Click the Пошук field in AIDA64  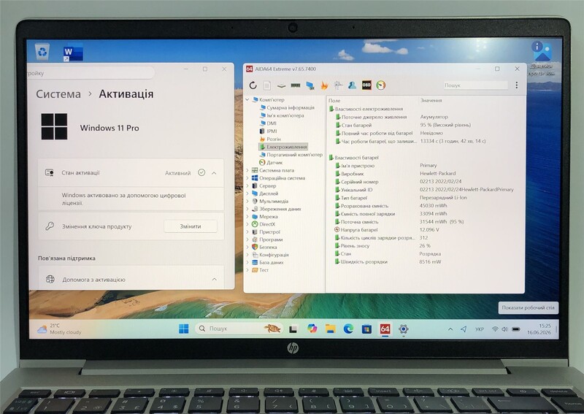(476, 85)
